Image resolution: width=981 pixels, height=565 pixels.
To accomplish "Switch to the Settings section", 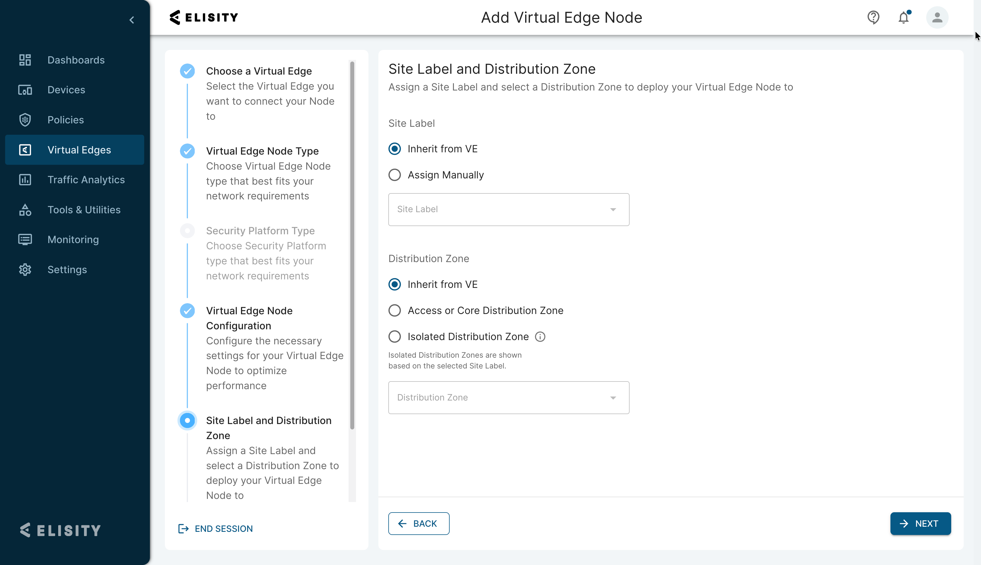I will pos(67,269).
